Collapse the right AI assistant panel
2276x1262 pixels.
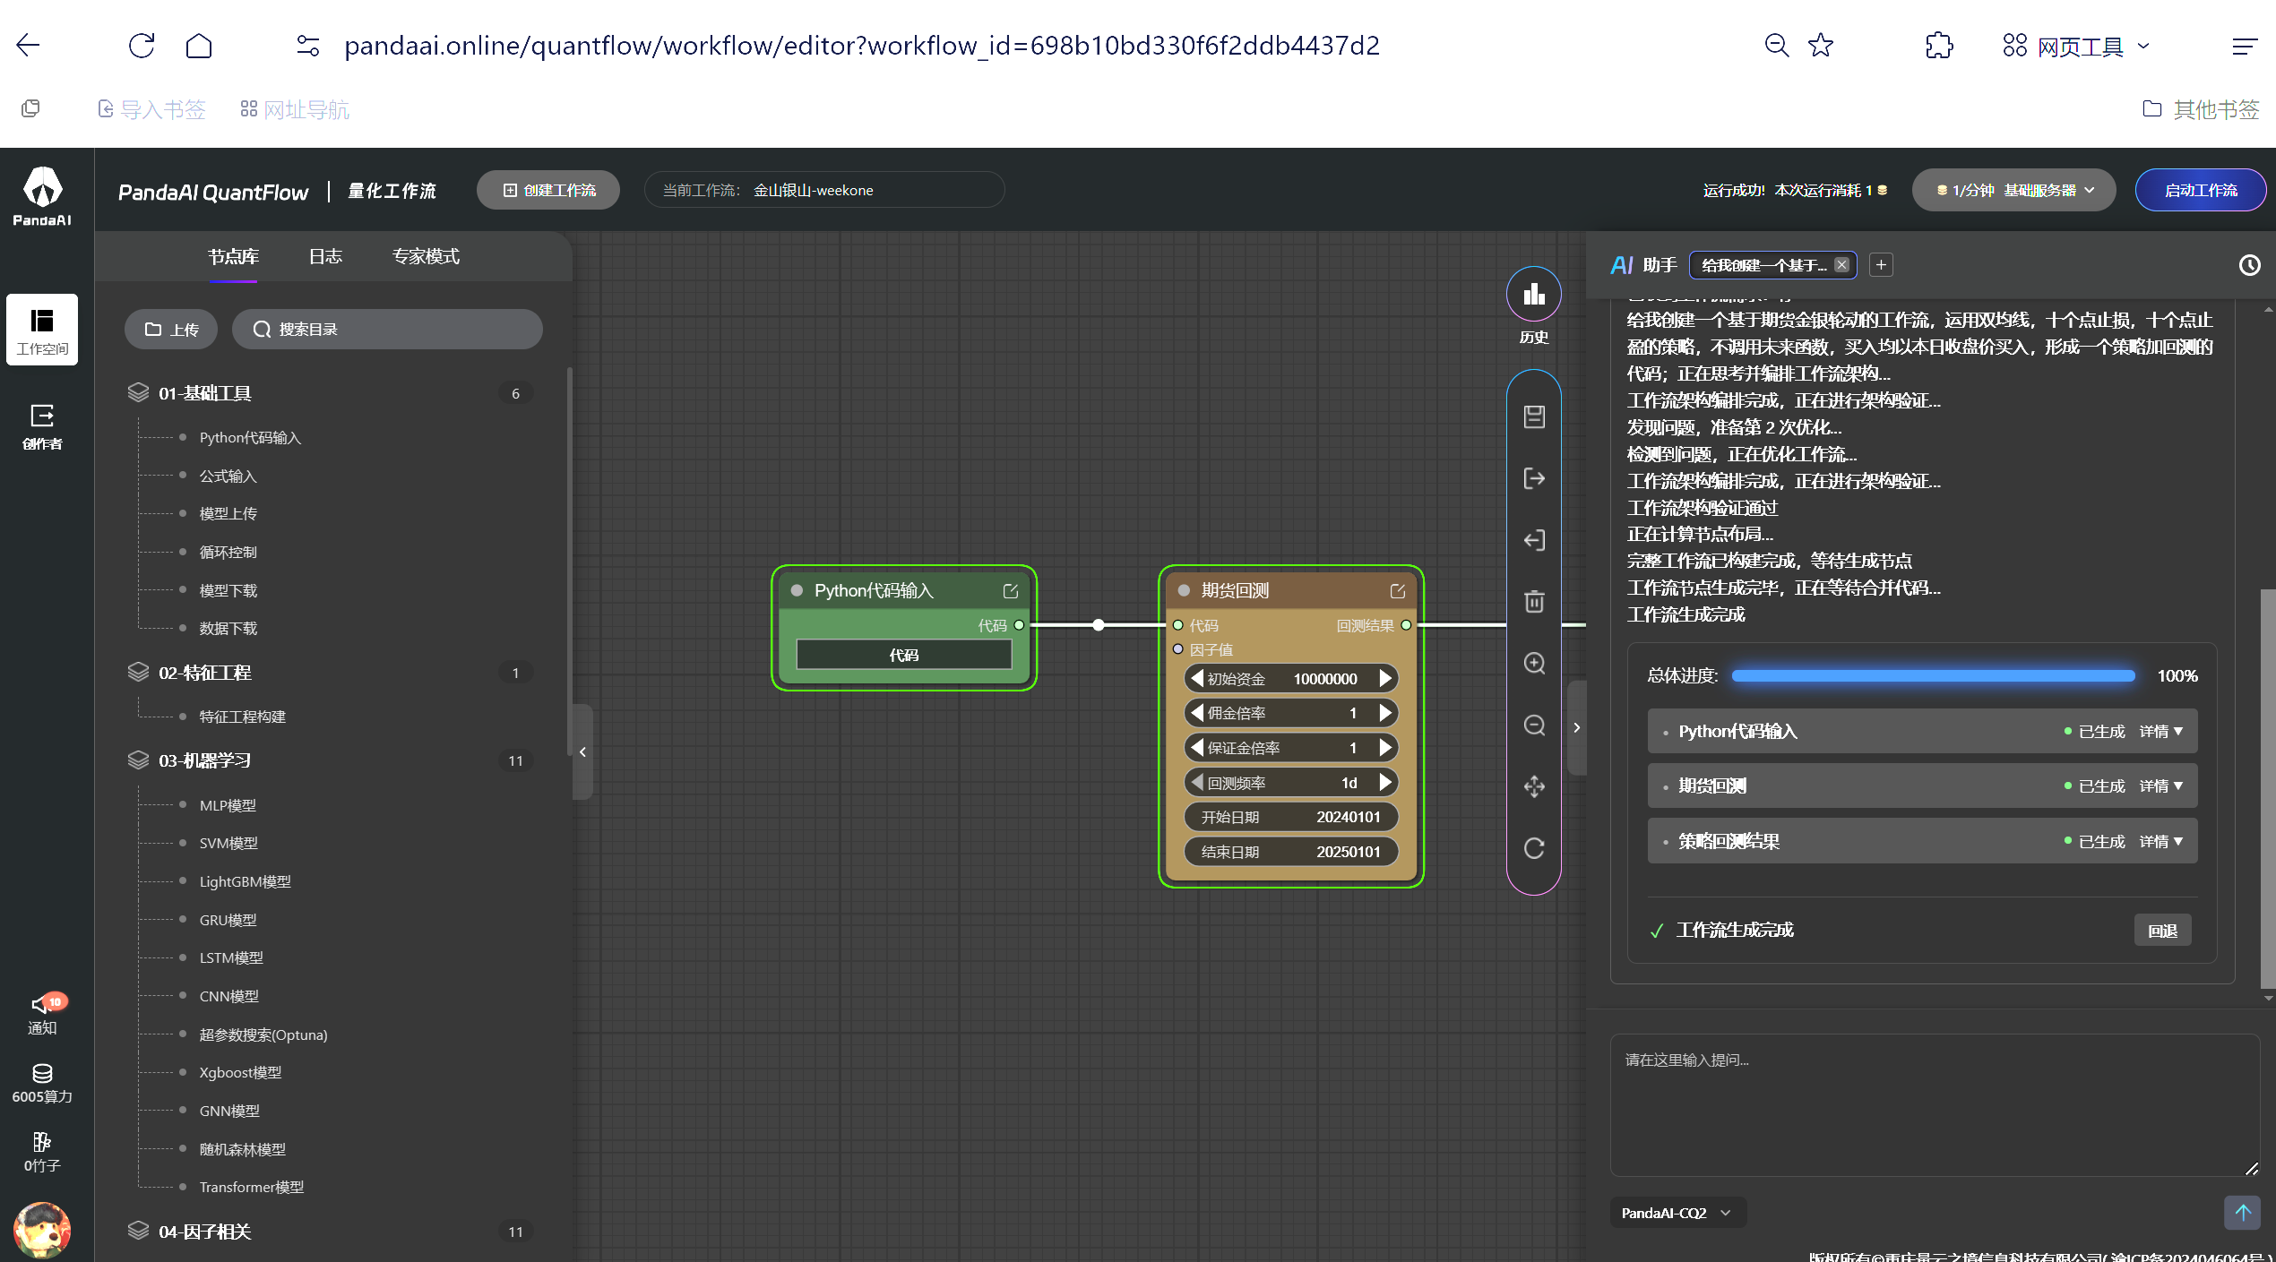tap(1577, 727)
